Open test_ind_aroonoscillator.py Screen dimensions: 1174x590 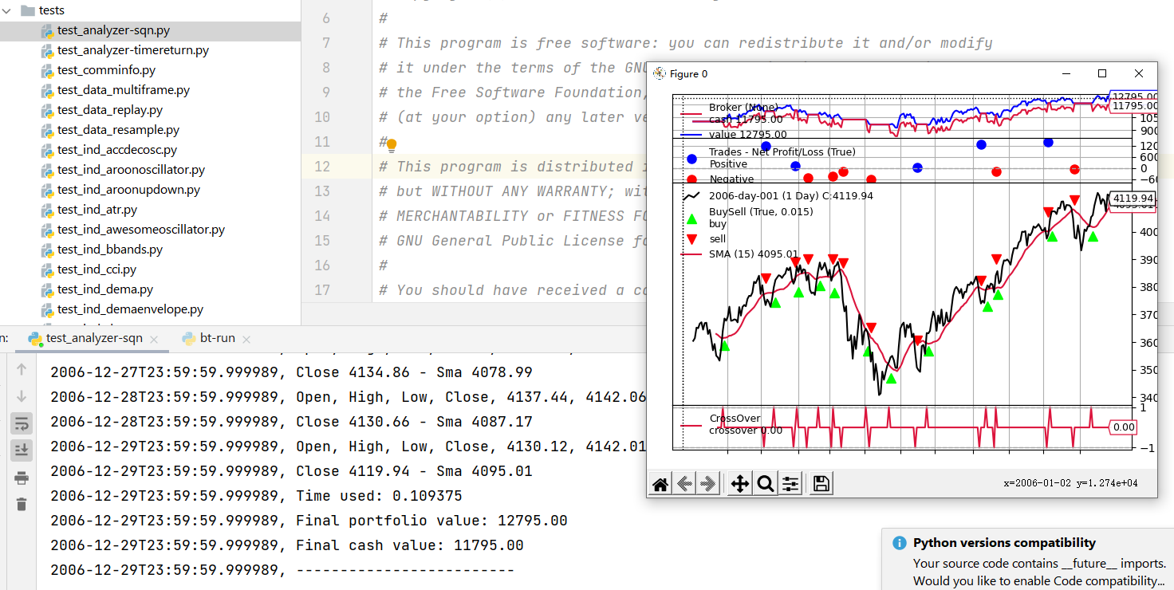click(x=131, y=170)
